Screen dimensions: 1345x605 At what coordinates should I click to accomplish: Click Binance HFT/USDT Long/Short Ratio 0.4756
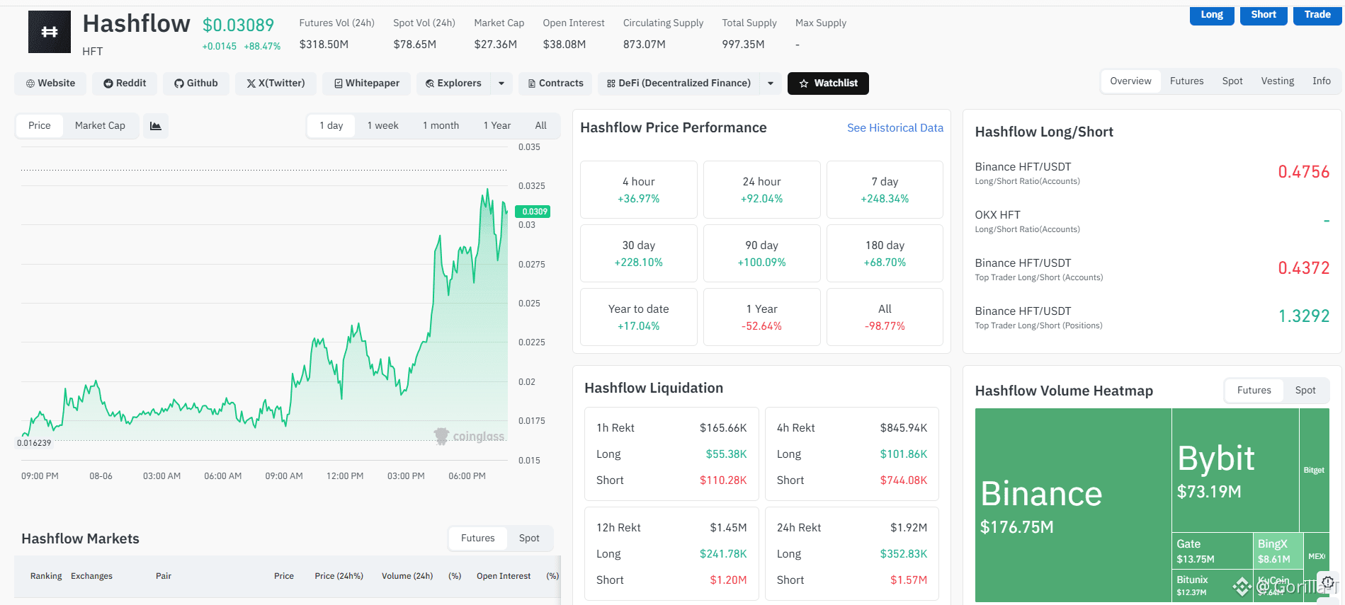point(1303,172)
